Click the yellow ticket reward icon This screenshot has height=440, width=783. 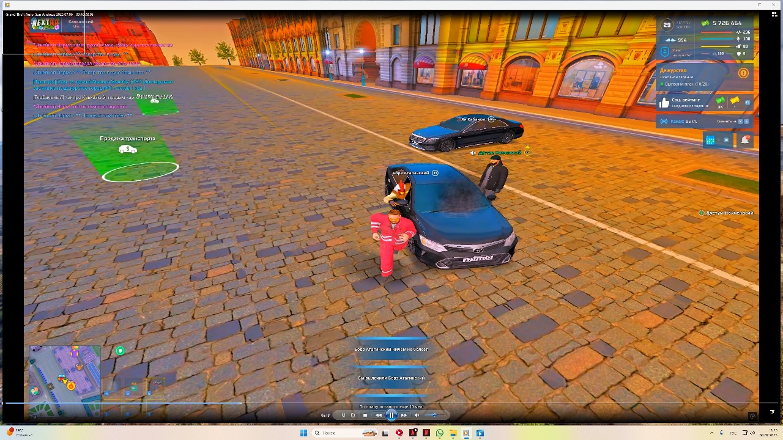[735, 100]
